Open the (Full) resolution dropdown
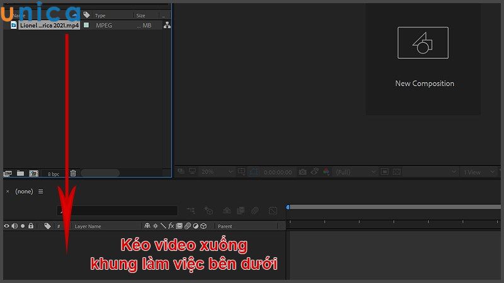The image size is (504, 283). coord(355,172)
